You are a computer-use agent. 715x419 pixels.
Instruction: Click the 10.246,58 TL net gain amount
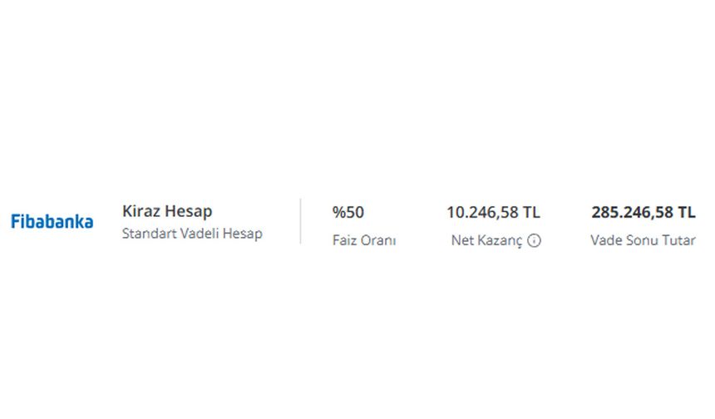coord(493,213)
